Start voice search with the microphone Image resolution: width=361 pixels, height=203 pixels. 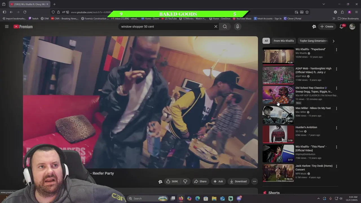pos(237,27)
